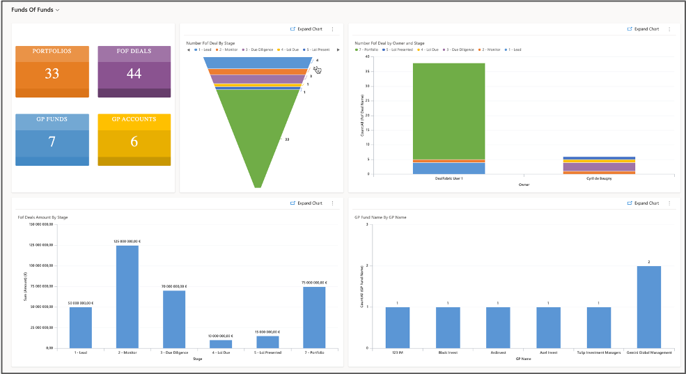This screenshot has height=374, width=686.
Task: Expand the GP Fund Name By GP Name chart
Action: (643, 203)
